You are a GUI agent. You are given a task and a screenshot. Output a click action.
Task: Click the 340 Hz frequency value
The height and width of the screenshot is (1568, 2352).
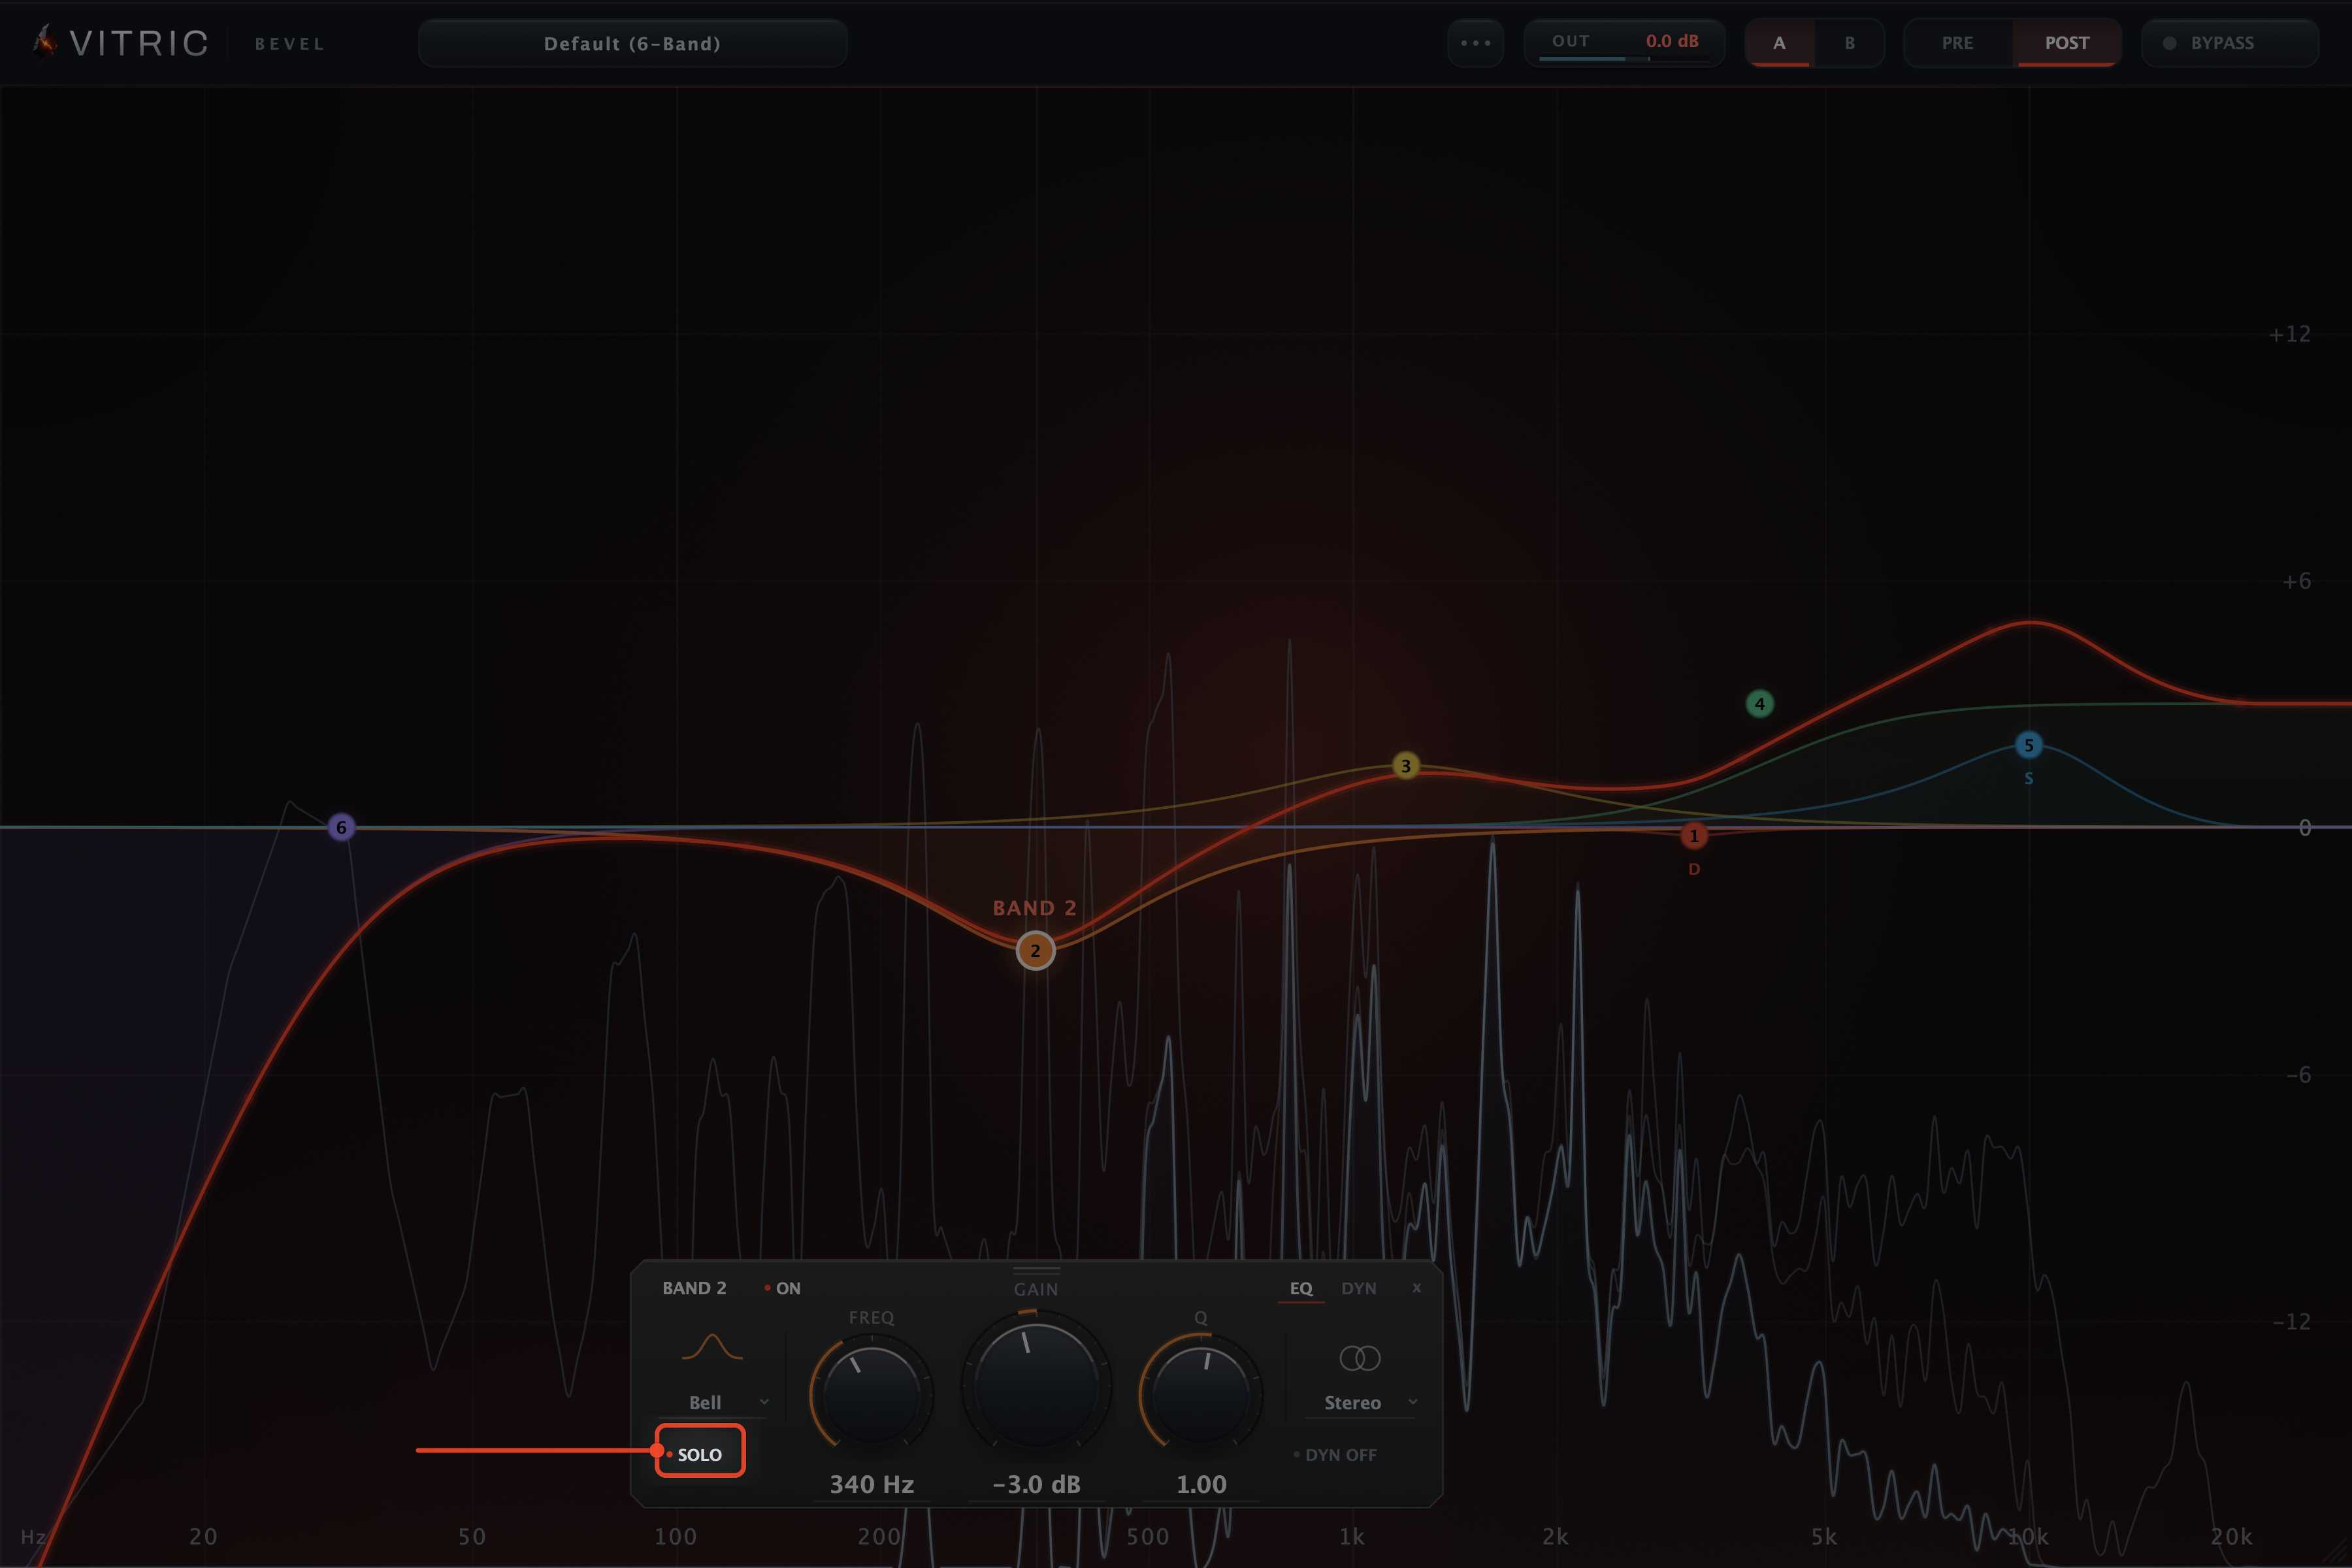(871, 1484)
